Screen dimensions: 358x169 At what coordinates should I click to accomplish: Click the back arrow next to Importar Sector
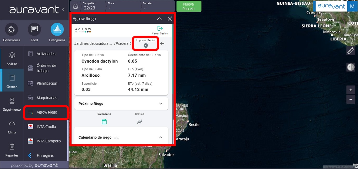162,43
